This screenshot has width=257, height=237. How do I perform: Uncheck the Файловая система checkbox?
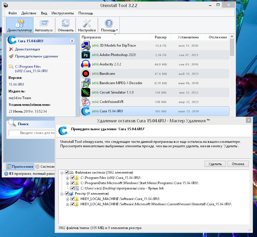pyautogui.click(x=67, y=172)
